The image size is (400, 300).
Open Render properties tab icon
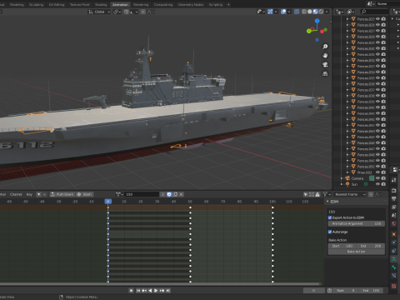tap(394, 190)
